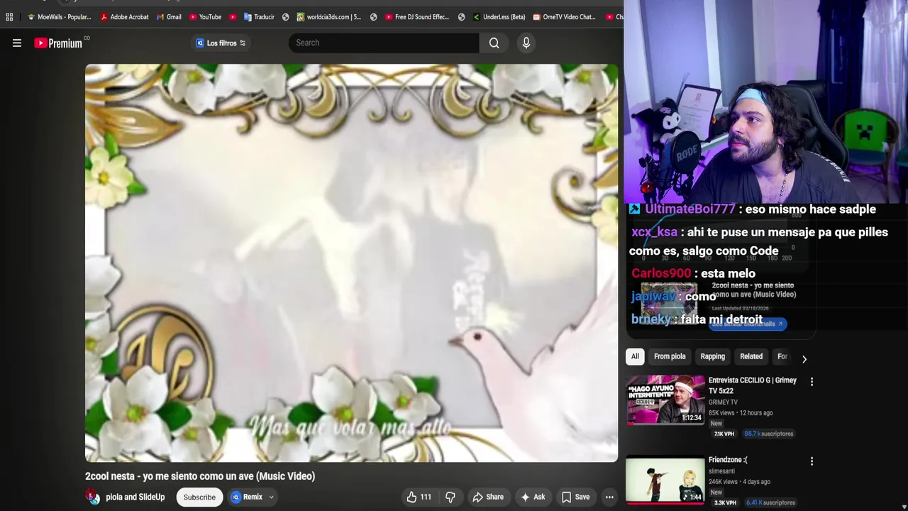
Task: Open the Ask AI button
Action: click(533, 497)
